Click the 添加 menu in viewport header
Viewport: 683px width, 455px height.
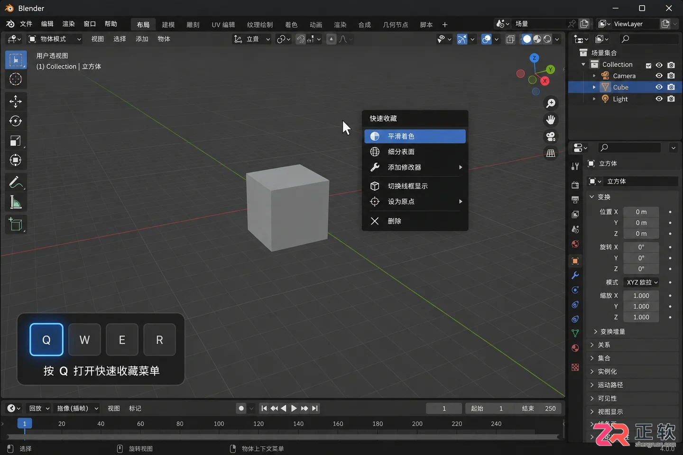pos(142,39)
